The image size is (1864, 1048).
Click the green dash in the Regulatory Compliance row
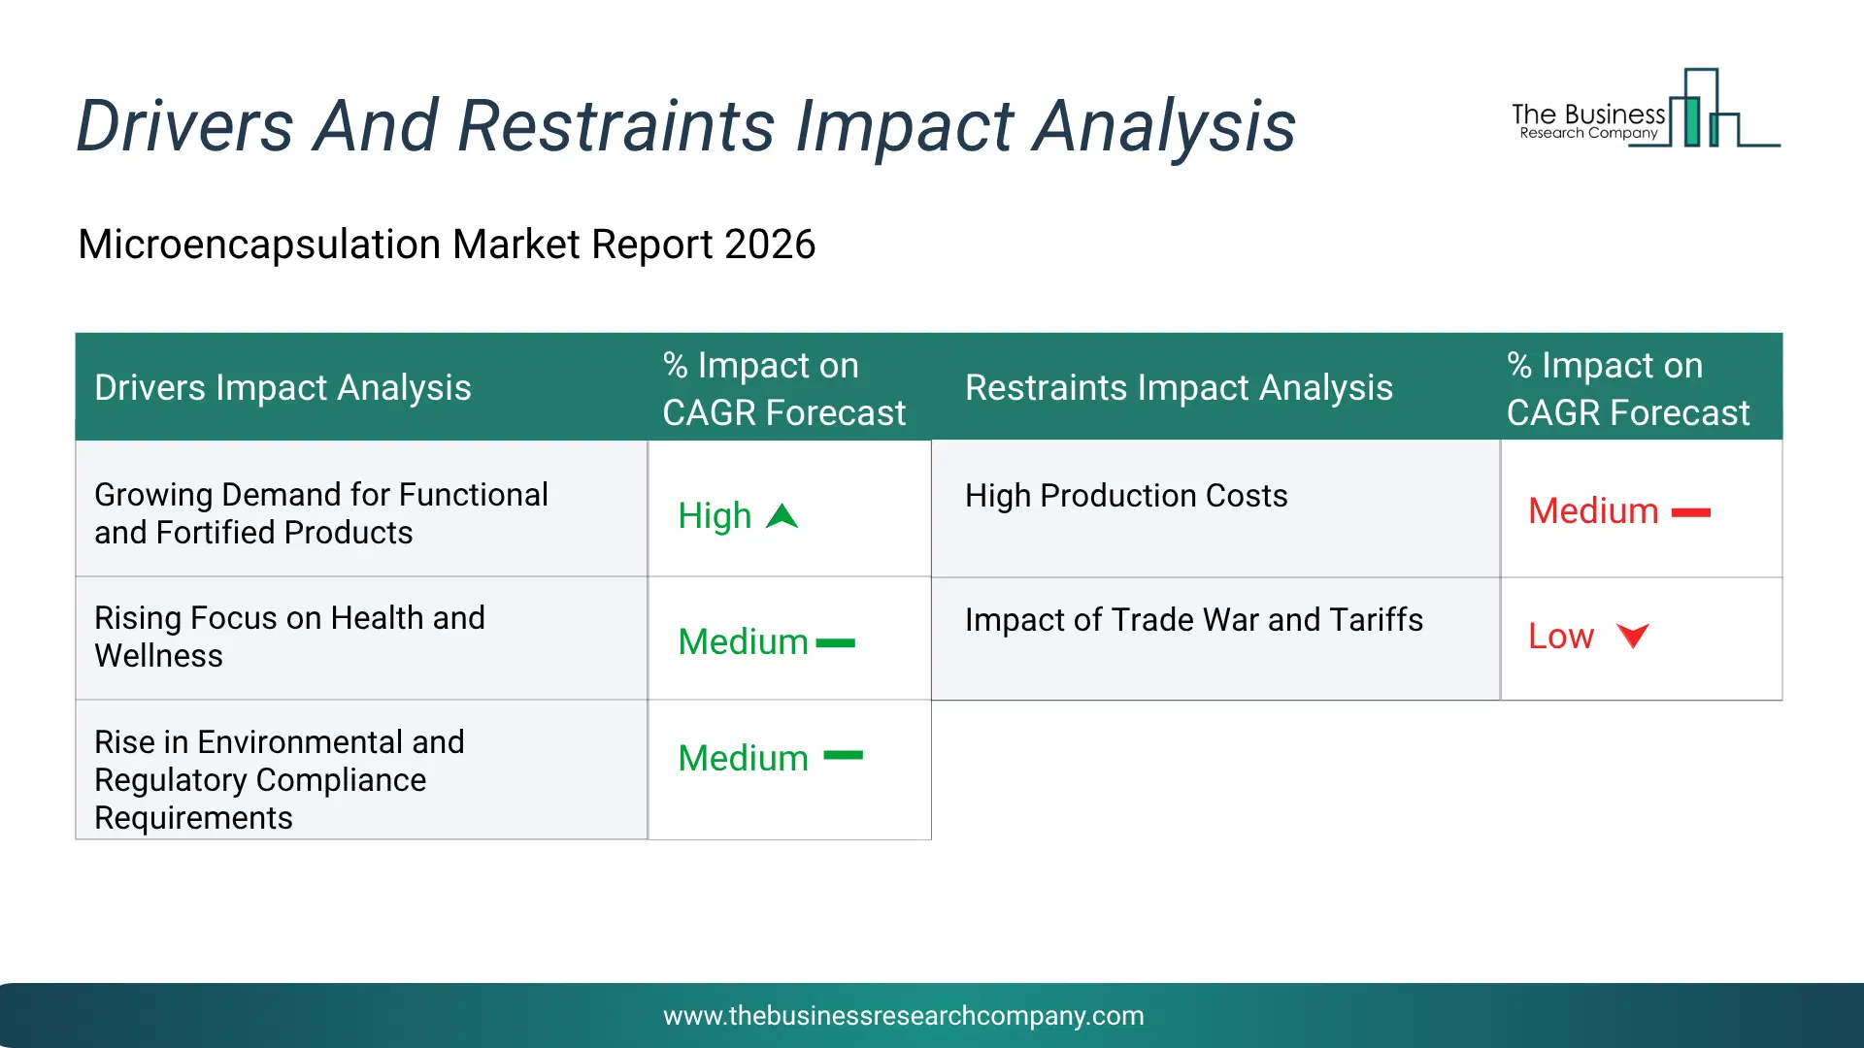pyautogui.click(x=843, y=755)
